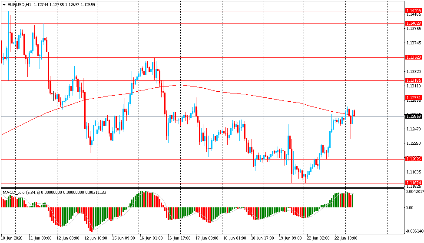This screenshot has width=424, height=243.
Task: Select the 1.13110 price scale value
Action: click(x=414, y=86)
